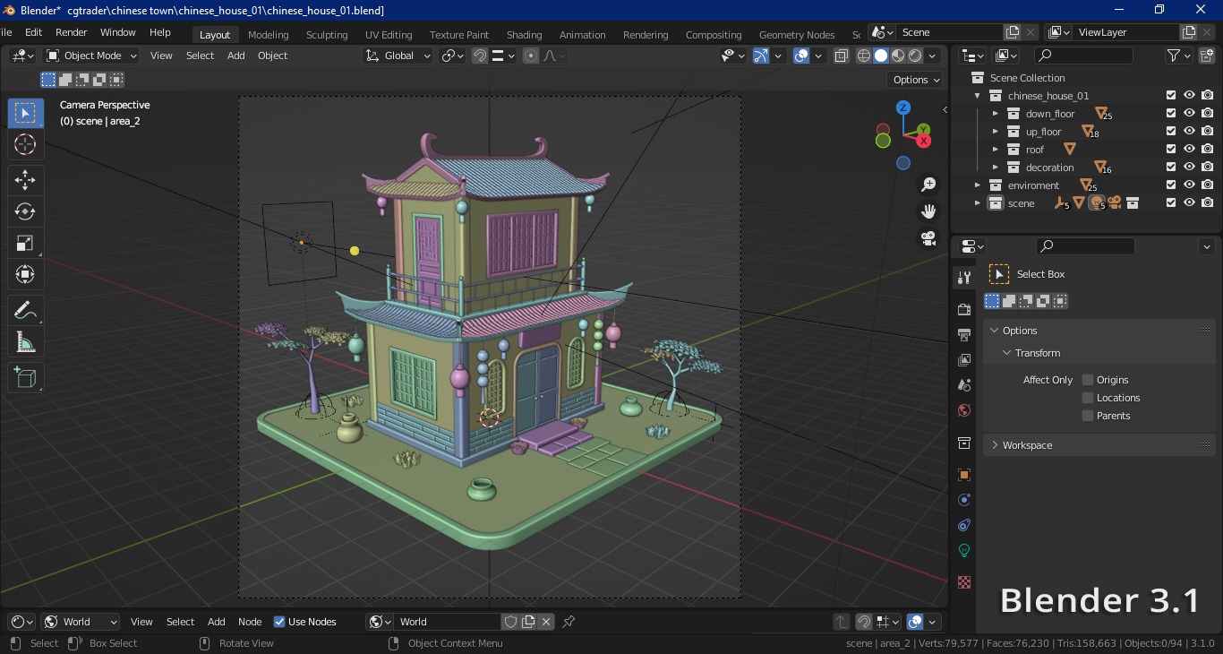Toggle viewport gizmos display

coord(761,56)
